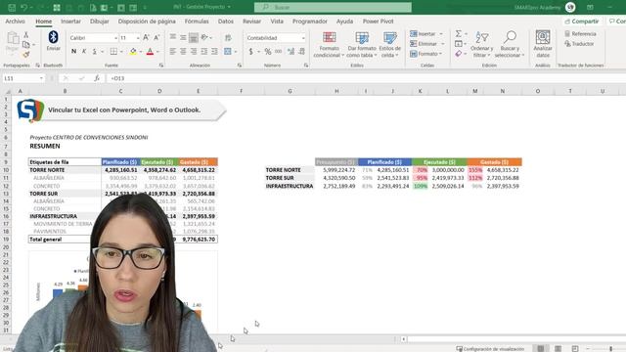
Task: Increase decimal places
Action: pyautogui.click(x=291, y=52)
